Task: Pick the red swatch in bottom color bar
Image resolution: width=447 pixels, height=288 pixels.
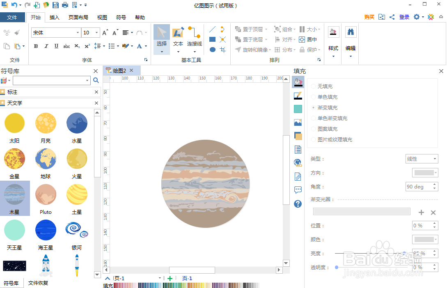Action: pos(115,285)
